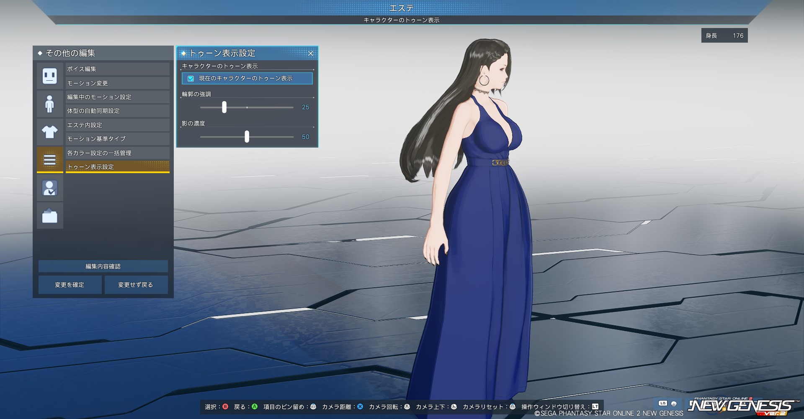Open ボイス編集 menu item
This screenshot has width=804, height=419.
point(118,69)
